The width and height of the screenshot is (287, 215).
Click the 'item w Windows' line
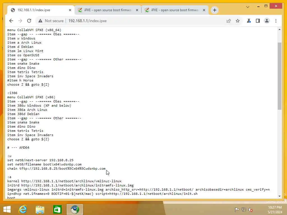click(x=21, y=38)
